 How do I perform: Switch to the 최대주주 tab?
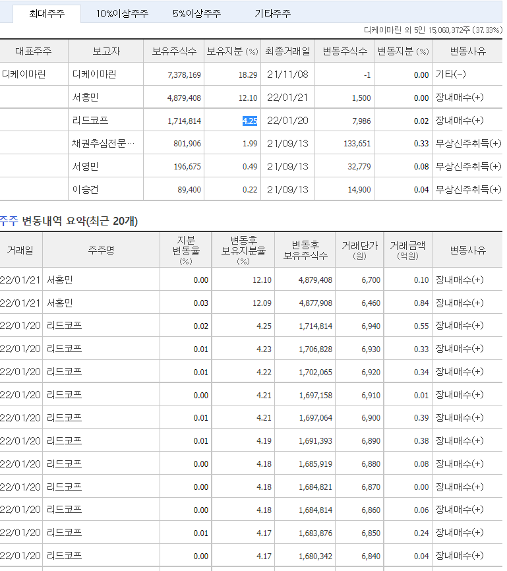tap(47, 14)
